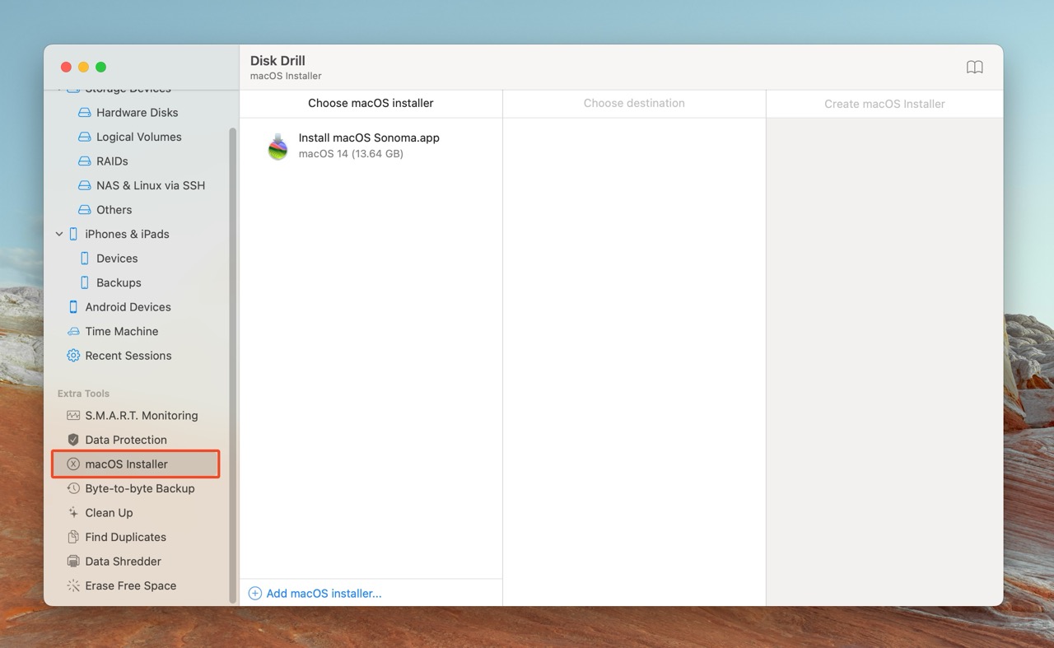Click the Clean Up sparkle icon
The width and height of the screenshot is (1054, 648).
73,513
